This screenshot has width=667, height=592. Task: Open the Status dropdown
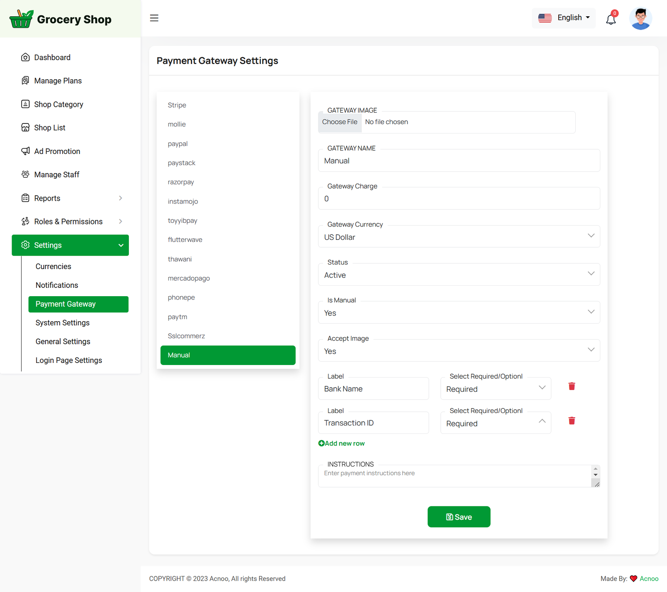(x=459, y=275)
